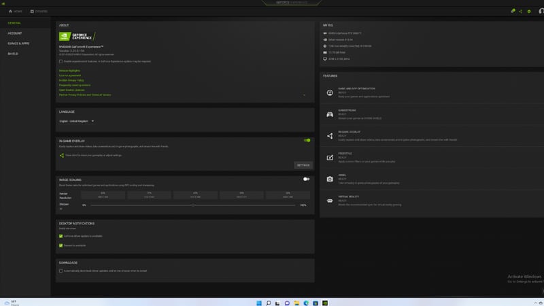The width and height of the screenshot is (544, 306).
Task: Open the Games & Apps sidebar section
Action: coord(18,43)
